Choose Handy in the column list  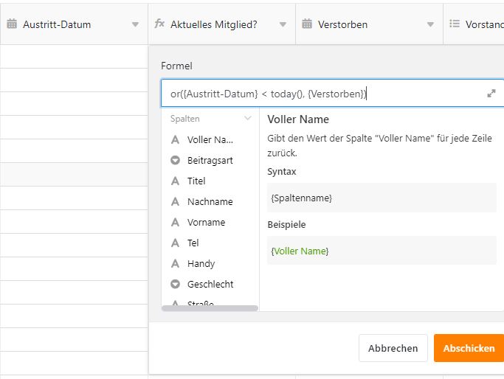pos(201,263)
